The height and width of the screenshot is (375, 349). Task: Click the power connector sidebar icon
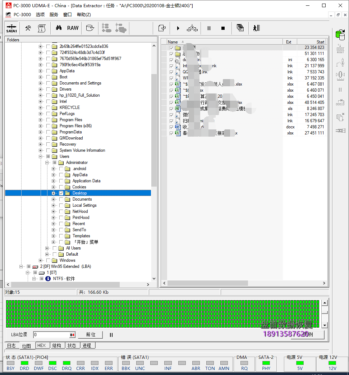[340, 63]
